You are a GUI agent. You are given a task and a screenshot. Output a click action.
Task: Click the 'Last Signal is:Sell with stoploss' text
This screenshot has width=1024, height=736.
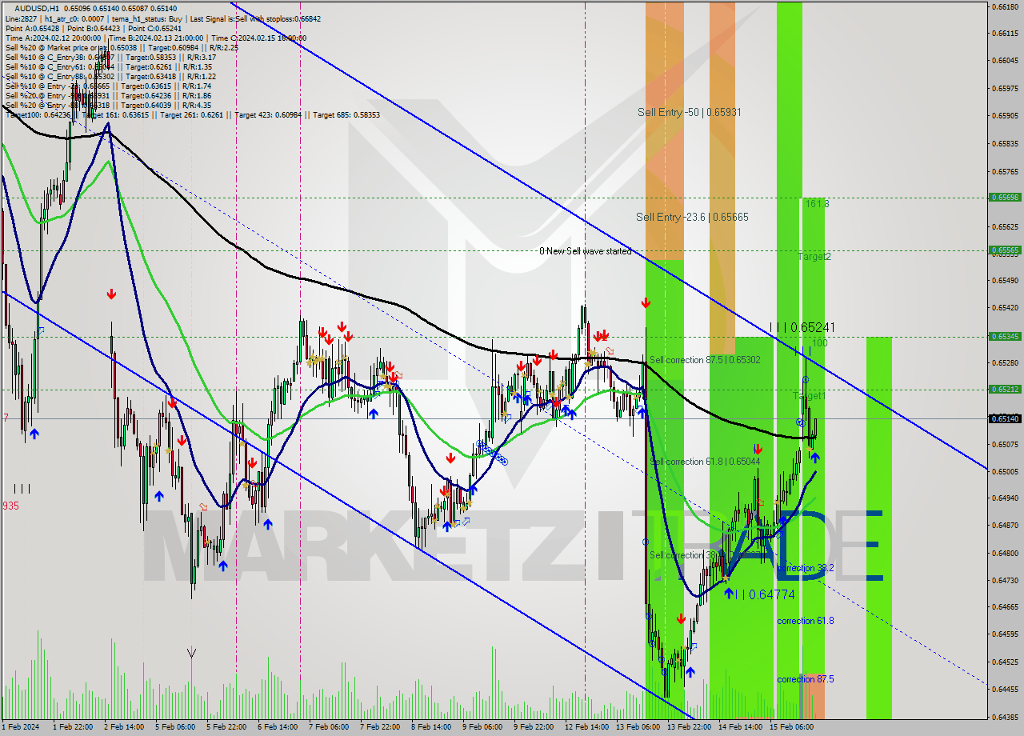click(x=254, y=18)
